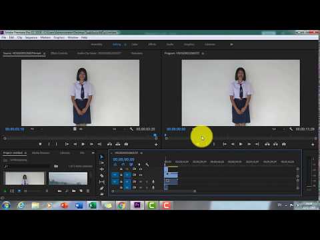Viewport: 320px width, 240px height.
Task: Step back one frame in Source monitor
Action: coord(75,144)
